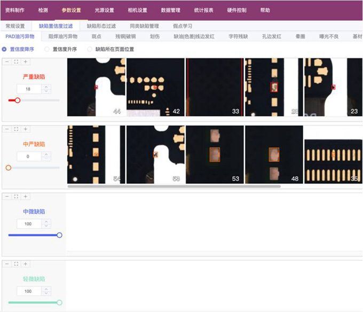Image resolution: width=363 pixels, height=312 pixels.
Task: Click the fullscreen icon in 严重缺陷 panel
Action: 16,61
